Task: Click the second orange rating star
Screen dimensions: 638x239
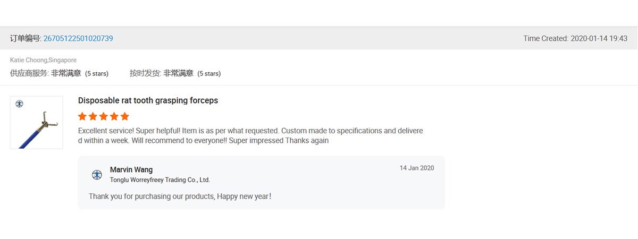Action: point(93,116)
